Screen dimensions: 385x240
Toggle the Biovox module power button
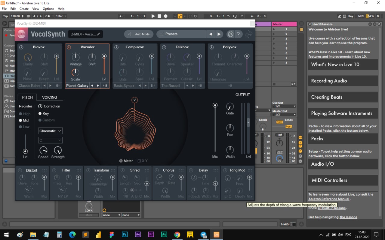(21, 47)
